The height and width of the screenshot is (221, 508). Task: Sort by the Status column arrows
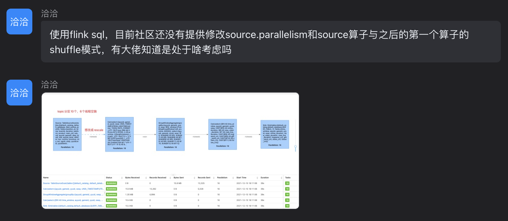tap(121, 178)
